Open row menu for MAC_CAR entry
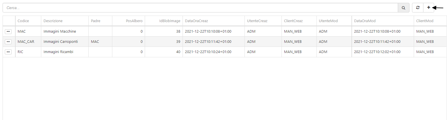447x120 pixels. point(8,42)
